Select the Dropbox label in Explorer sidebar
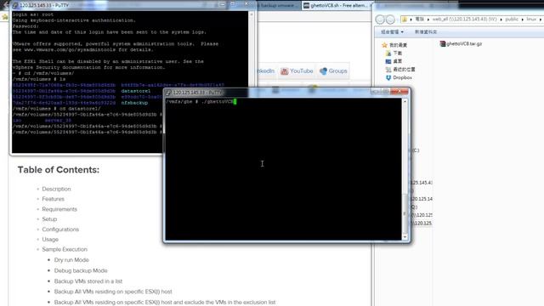 click(402, 77)
